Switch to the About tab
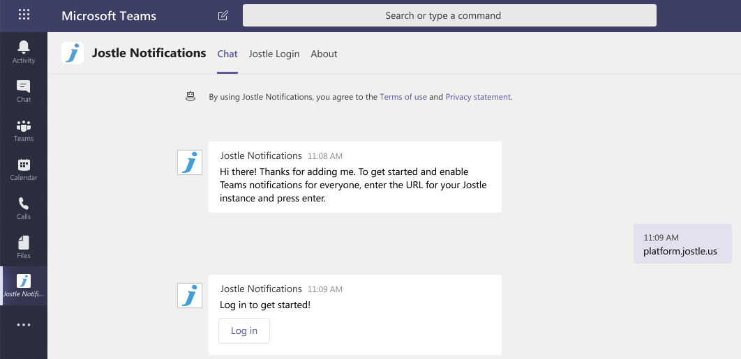This screenshot has height=359, width=741. point(324,54)
